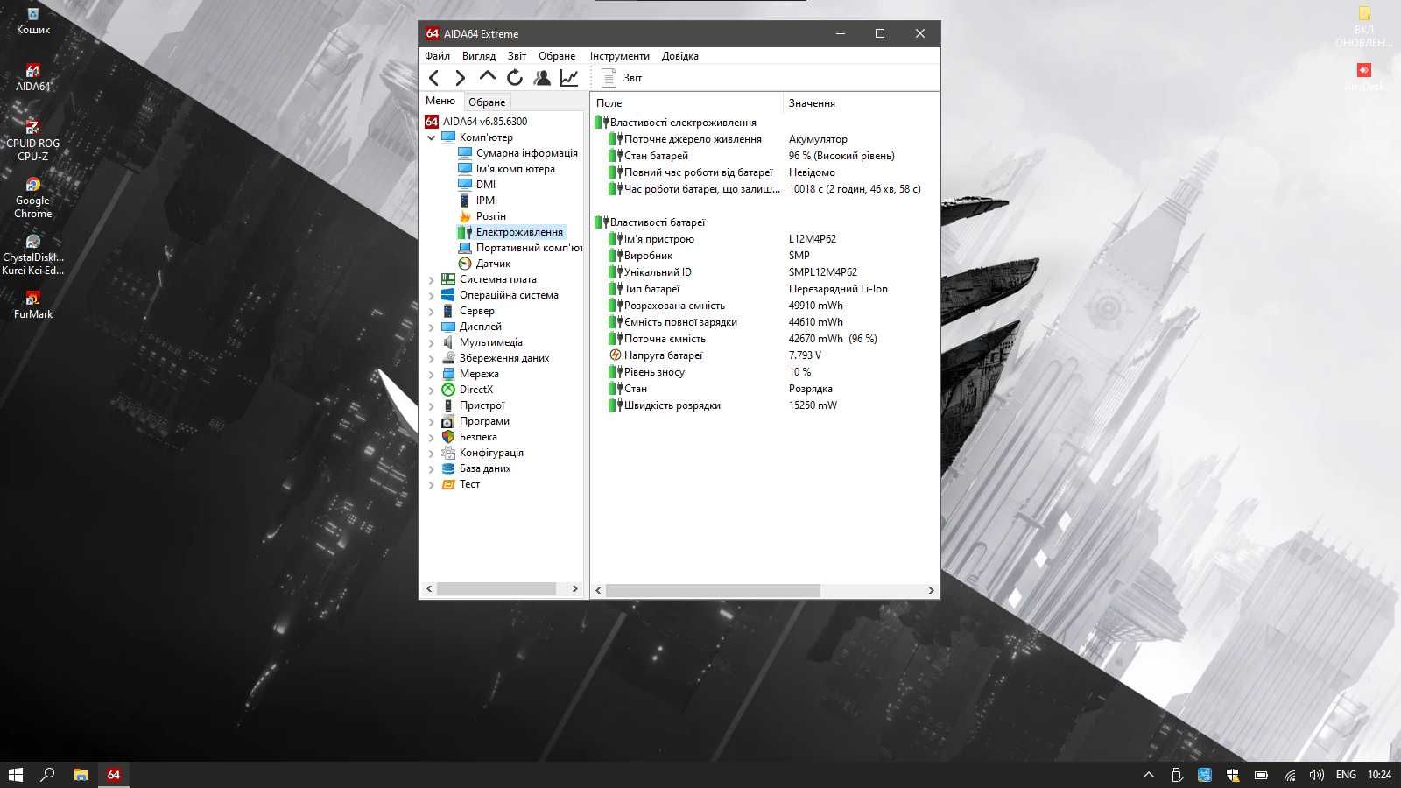The image size is (1401, 788).
Task: Click the Значення column header
Action: point(860,102)
